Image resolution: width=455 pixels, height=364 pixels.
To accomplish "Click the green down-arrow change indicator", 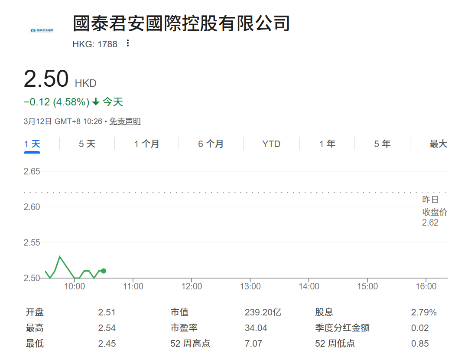I will pyautogui.click(x=96, y=102).
